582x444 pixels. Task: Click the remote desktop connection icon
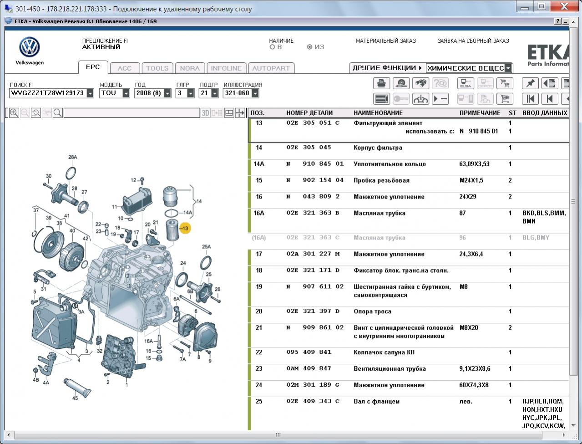[x=8, y=9]
